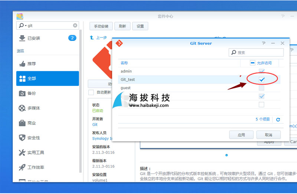
Task: Go back using the up arrow icon
Action: pos(92,38)
